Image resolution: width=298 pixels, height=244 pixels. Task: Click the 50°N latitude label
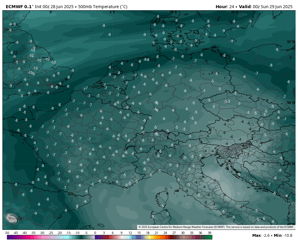coord(291,103)
